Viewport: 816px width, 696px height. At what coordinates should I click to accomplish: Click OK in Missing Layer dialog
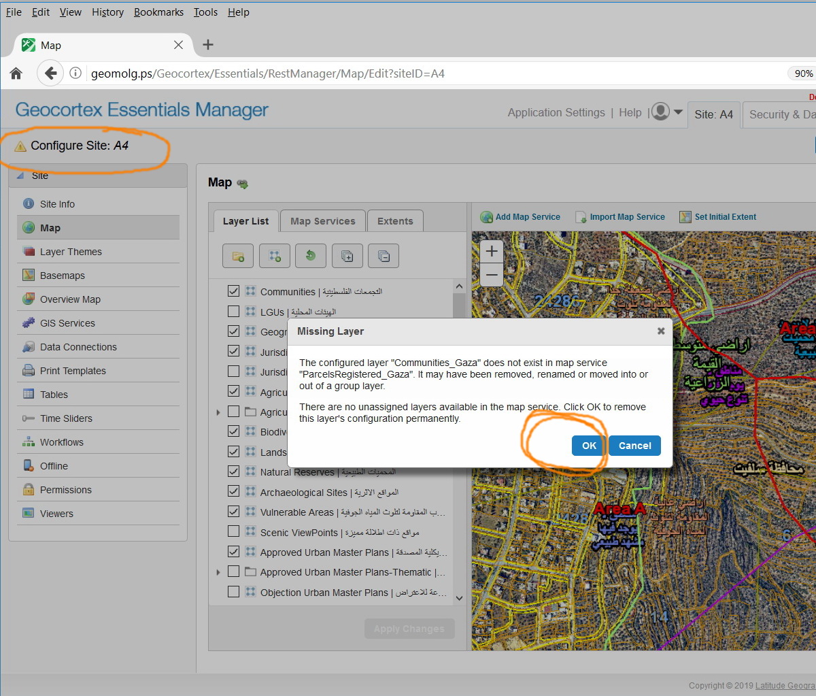tap(589, 446)
